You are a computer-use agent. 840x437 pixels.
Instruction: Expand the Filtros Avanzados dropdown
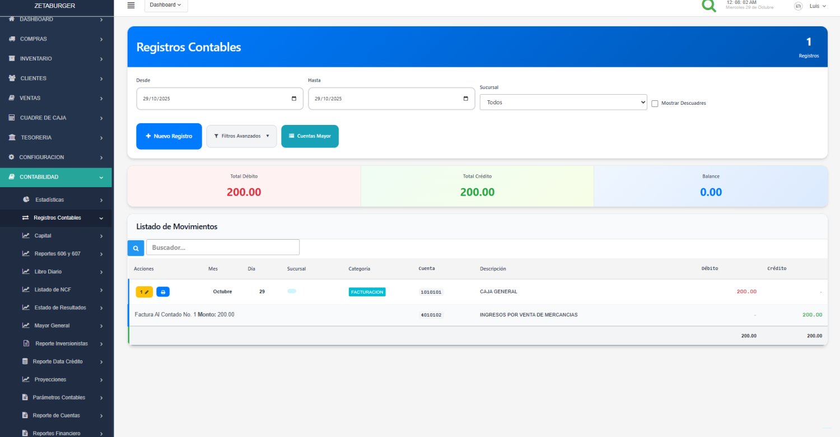[x=241, y=136]
